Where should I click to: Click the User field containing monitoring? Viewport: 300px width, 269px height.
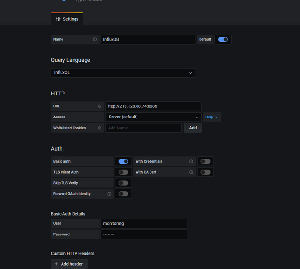[144, 223]
